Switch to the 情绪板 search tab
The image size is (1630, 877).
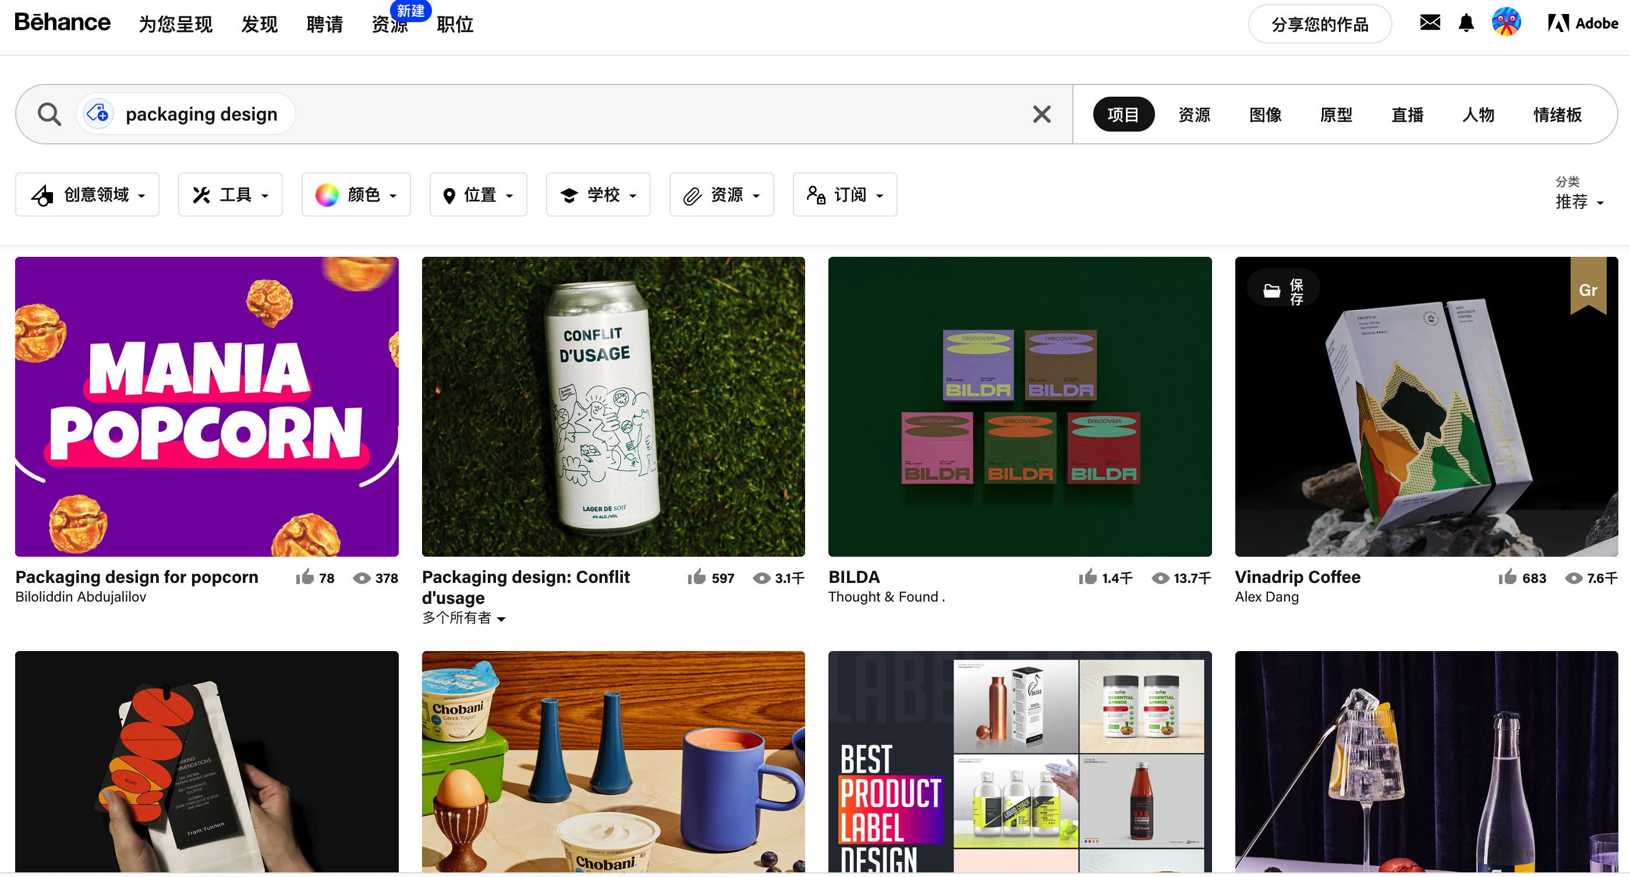[1557, 115]
